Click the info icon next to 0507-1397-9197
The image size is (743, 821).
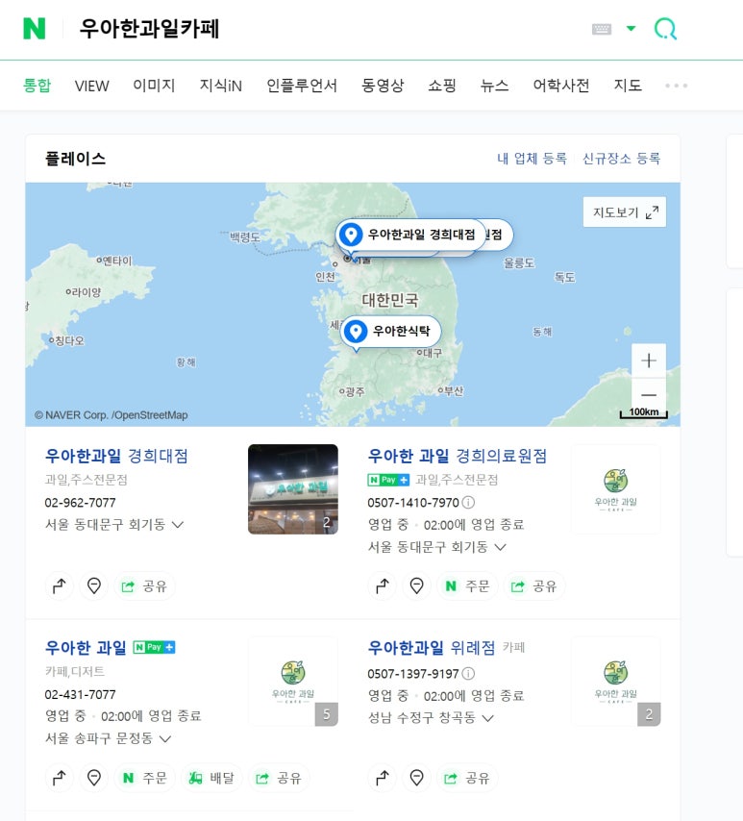(469, 673)
